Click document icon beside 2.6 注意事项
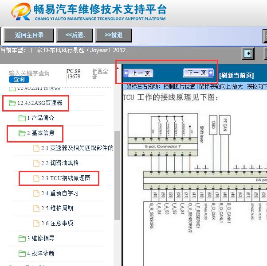The image size is (267, 266). click(36, 224)
